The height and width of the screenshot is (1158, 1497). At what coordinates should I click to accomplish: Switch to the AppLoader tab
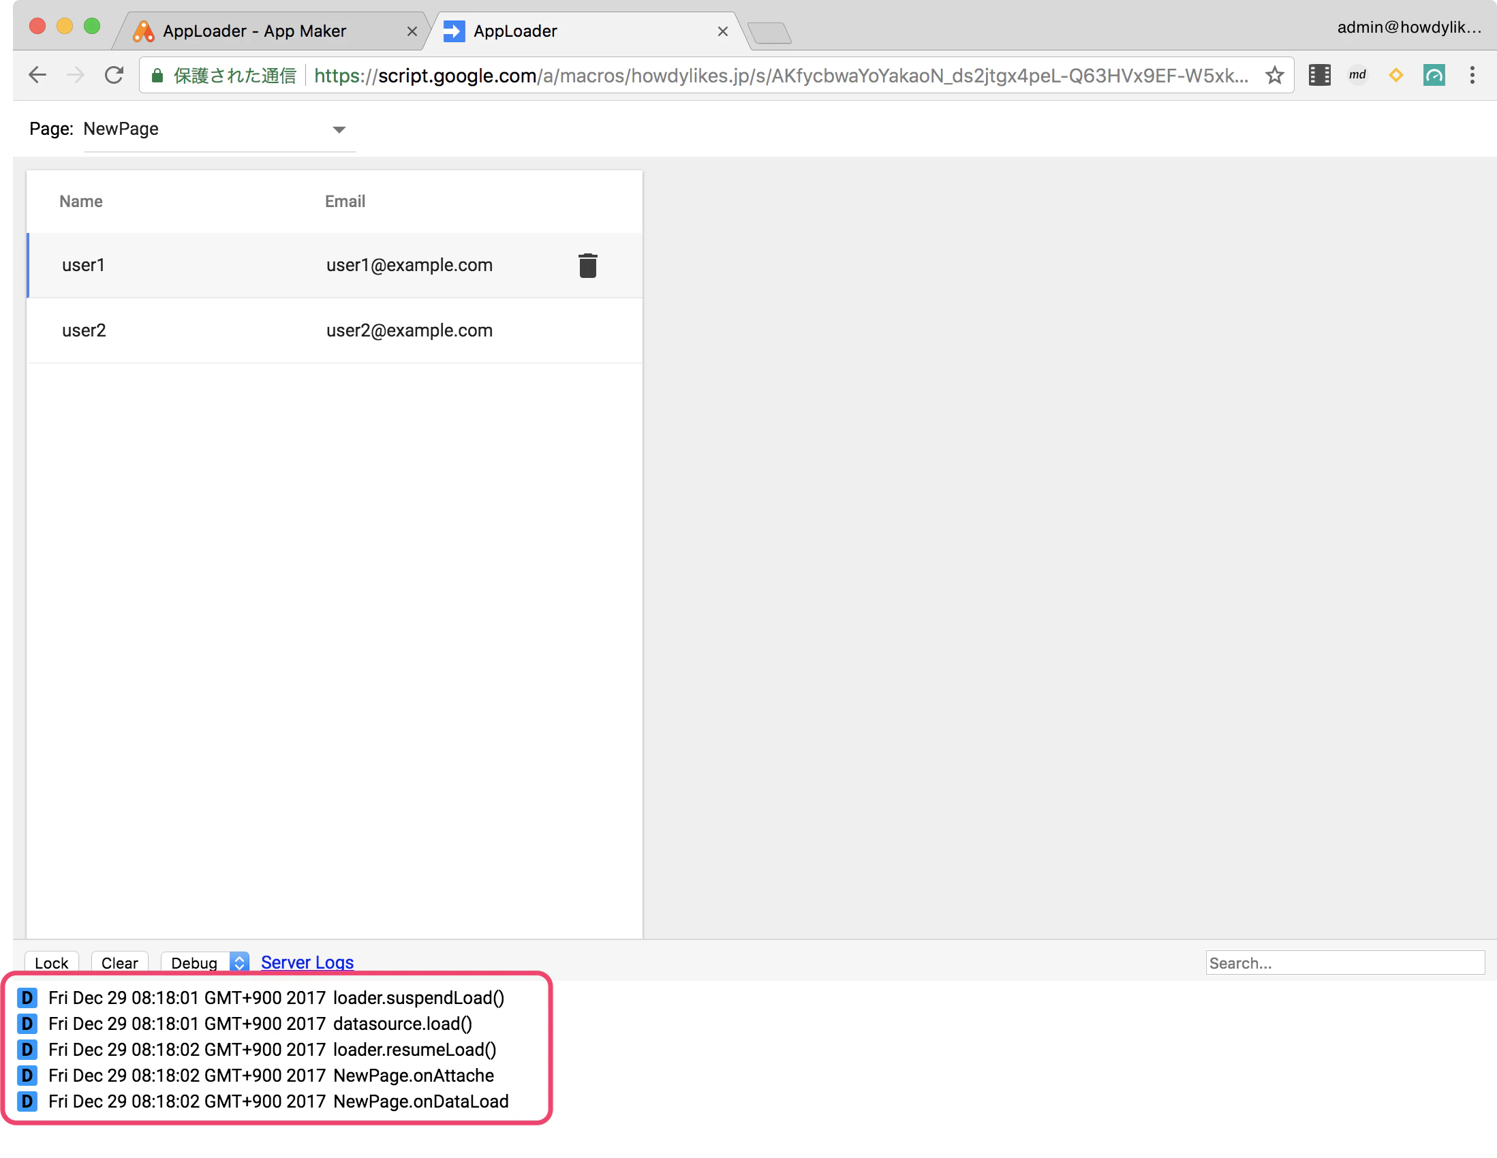[586, 31]
